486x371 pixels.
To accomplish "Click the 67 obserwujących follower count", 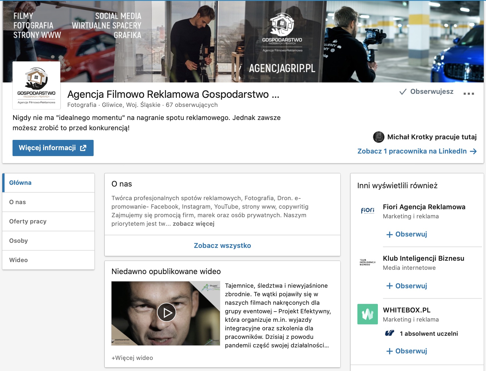I will [192, 105].
